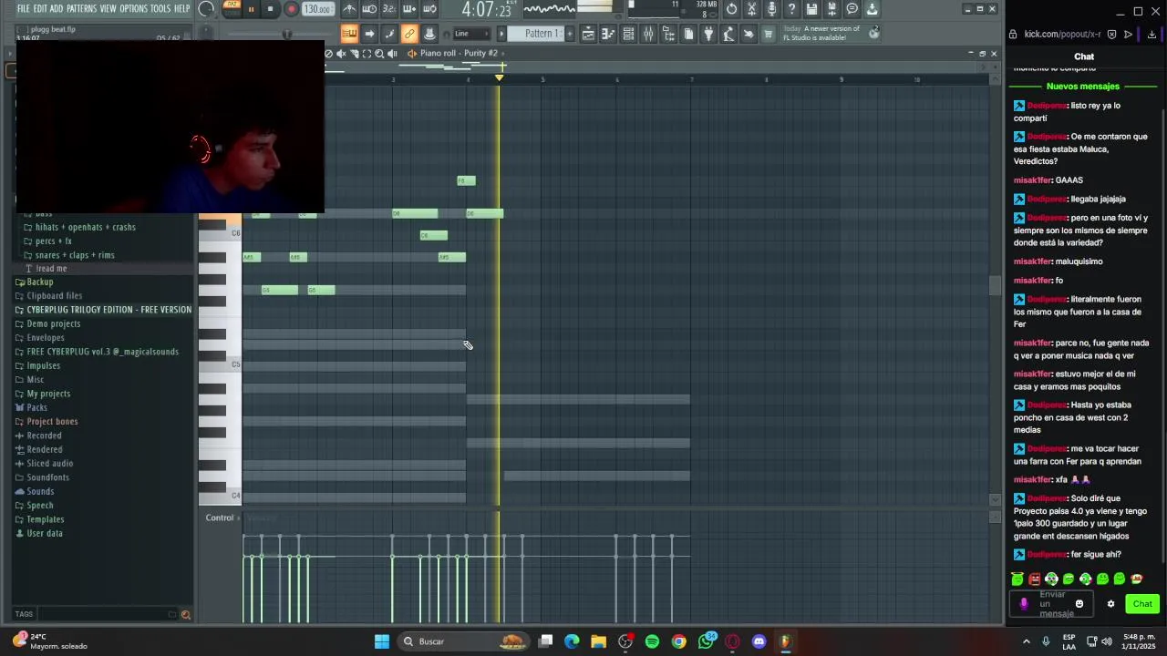Image resolution: width=1167 pixels, height=656 pixels.
Task: Save project with the floppy disk icon
Action: (x=811, y=9)
